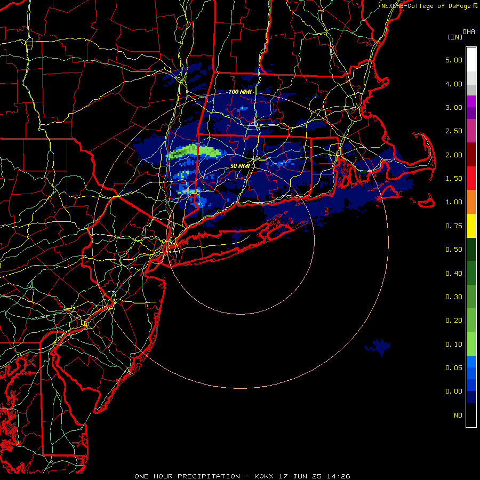Click the 0.30 legend value

click(x=454, y=297)
